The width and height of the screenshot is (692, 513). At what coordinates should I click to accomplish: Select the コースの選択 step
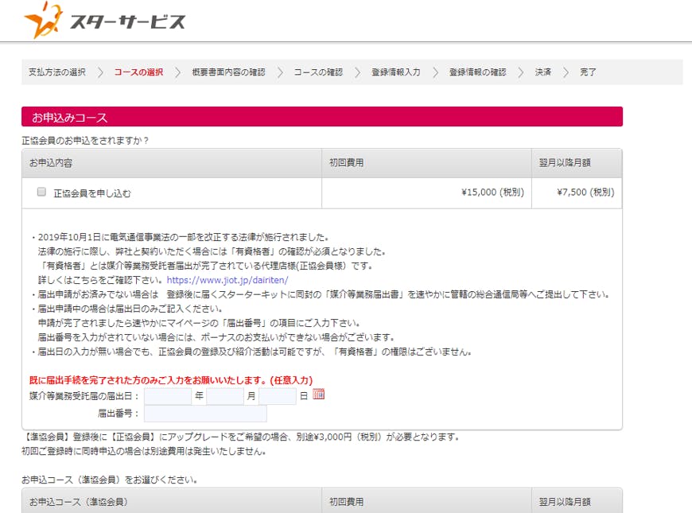138,72
